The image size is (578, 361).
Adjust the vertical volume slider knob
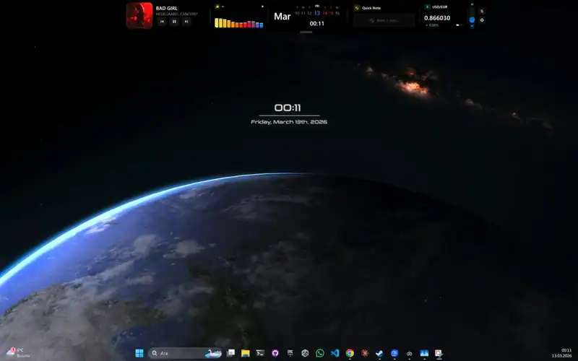coord(472,20)
